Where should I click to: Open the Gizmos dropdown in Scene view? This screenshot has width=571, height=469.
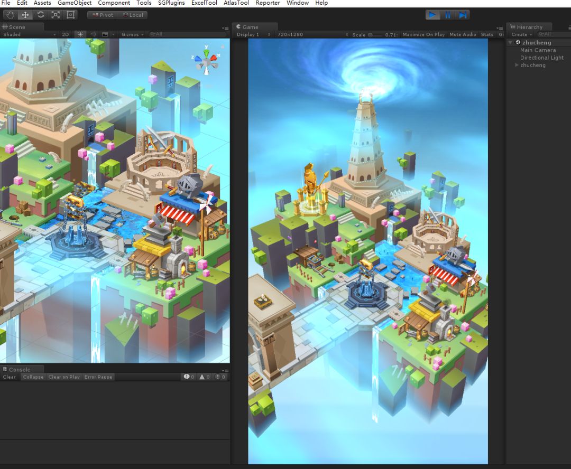tap(132, 34)
